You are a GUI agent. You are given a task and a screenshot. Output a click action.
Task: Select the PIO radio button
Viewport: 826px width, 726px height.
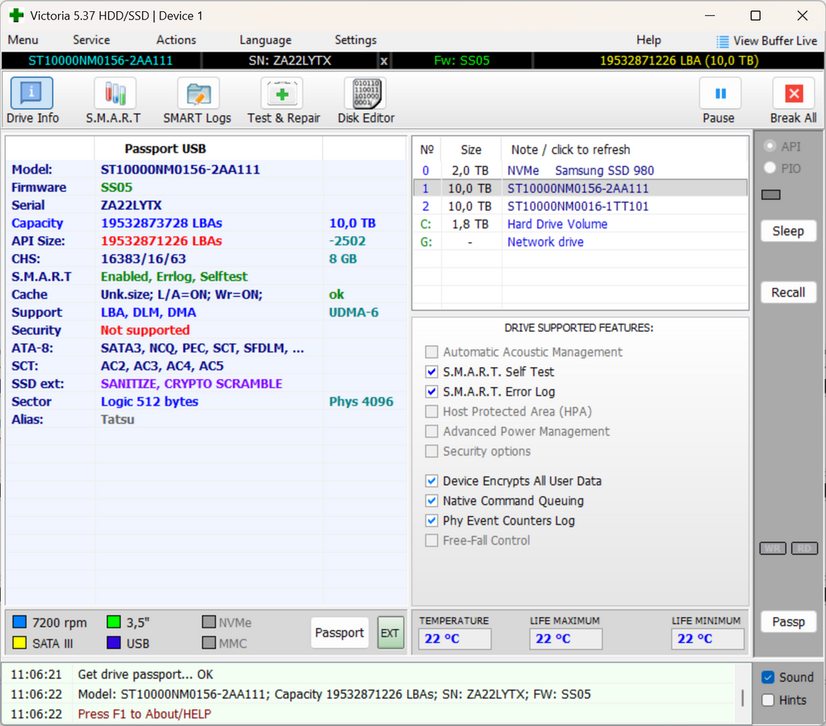tap(770, 168)
